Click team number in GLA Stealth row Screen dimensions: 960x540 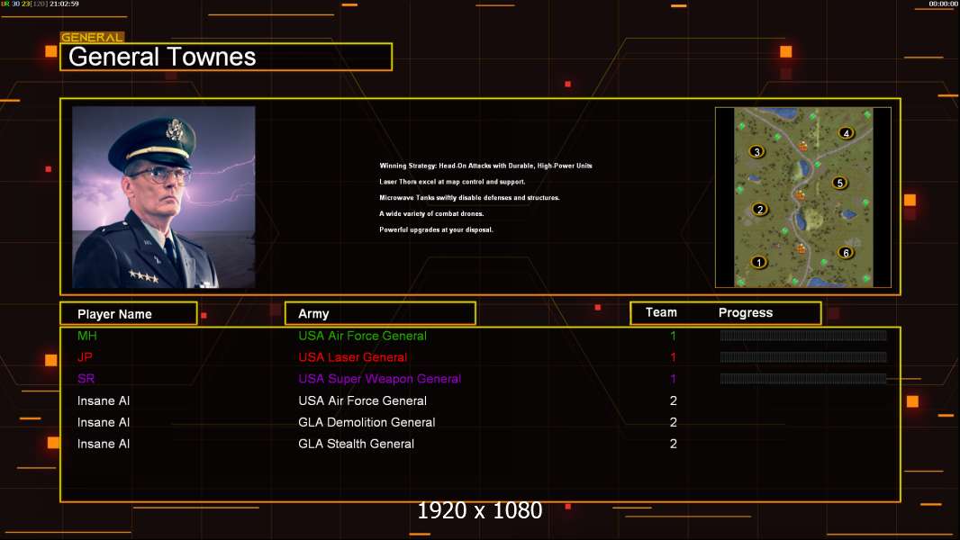pos(673,444)
